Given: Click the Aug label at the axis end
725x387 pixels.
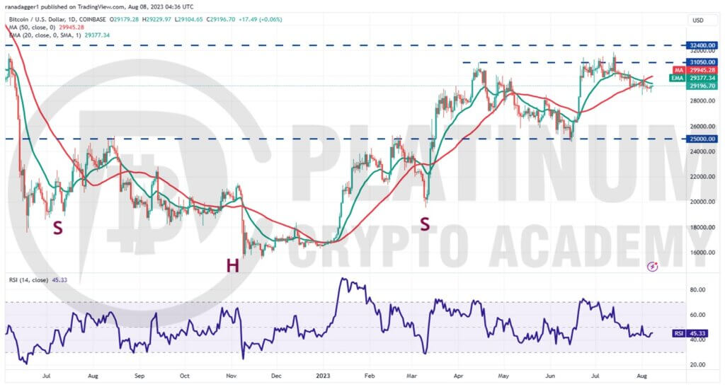Looking at the screenshot, I should pos(641,376).
